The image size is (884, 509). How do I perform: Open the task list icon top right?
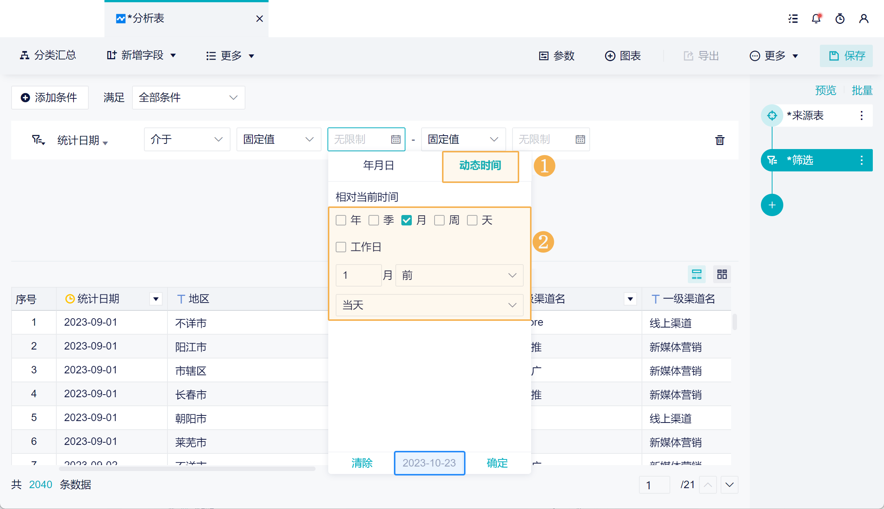click(793, 19)
